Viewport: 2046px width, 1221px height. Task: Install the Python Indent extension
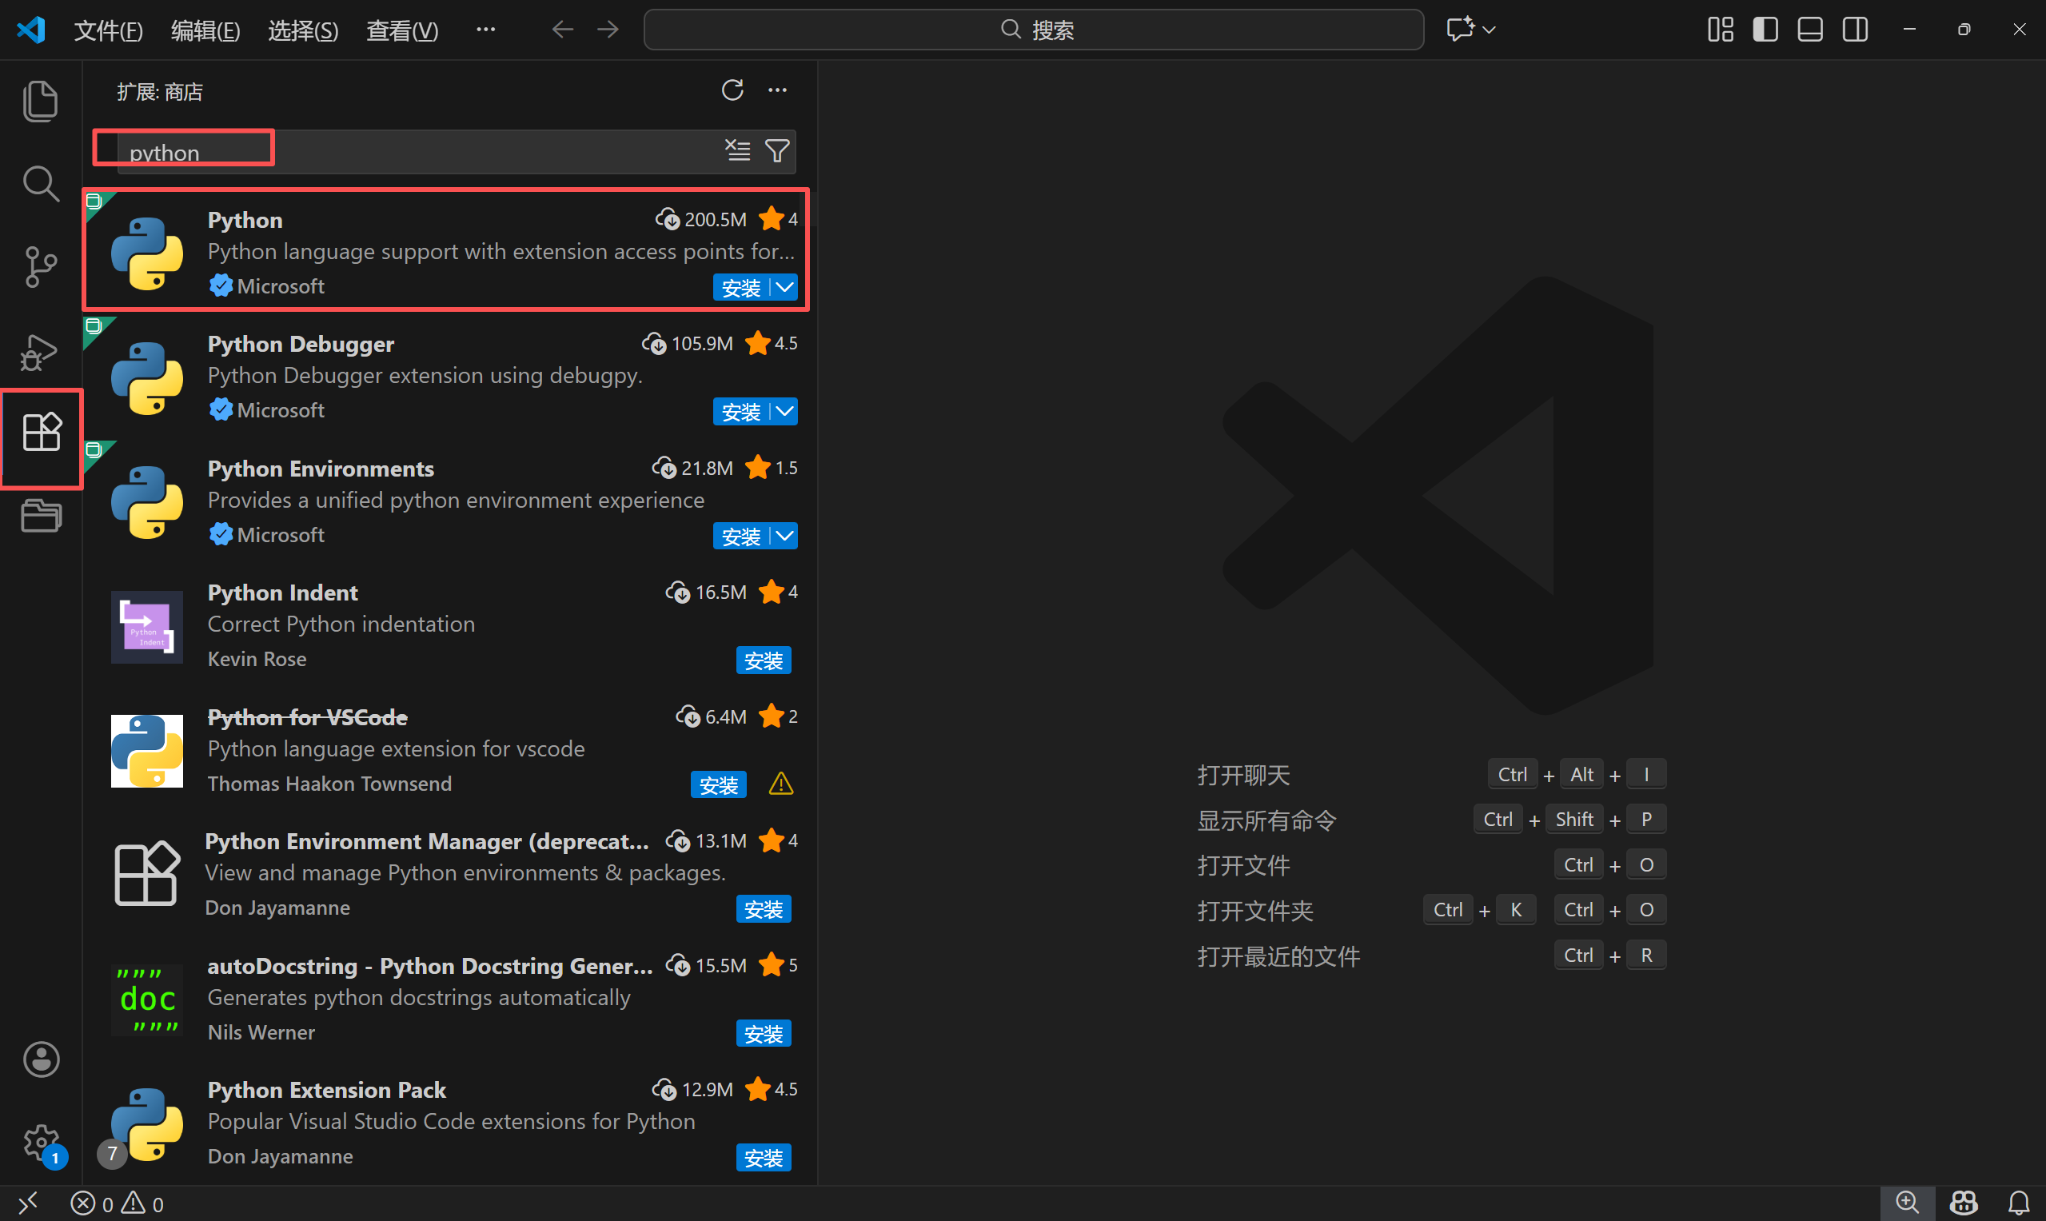[763, 660]
